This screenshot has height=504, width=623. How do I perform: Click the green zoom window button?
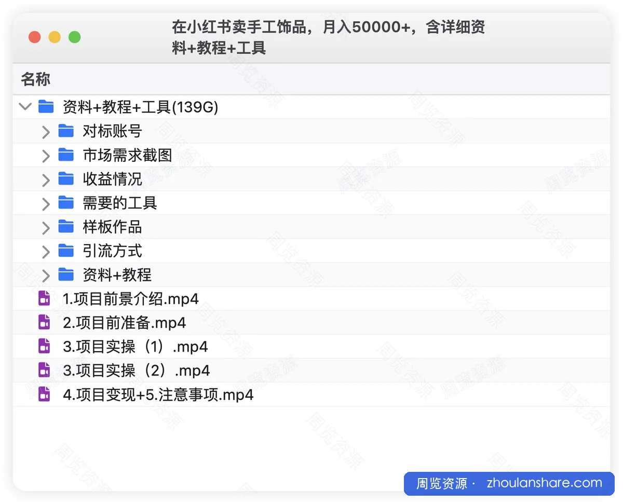click(x=75, y=37)
